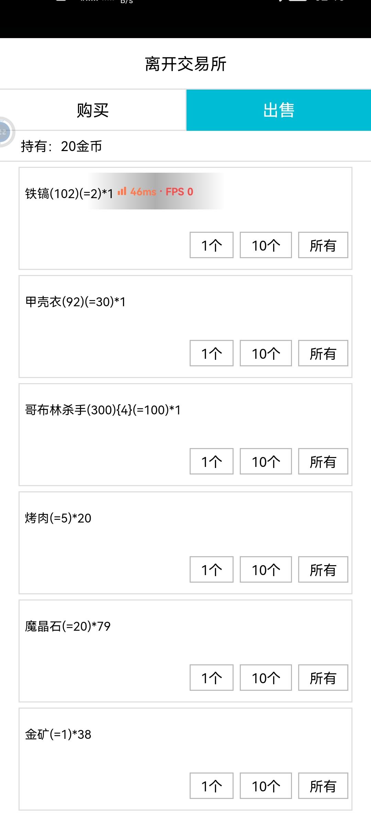Sell 所有 of 铁镐
371x824 pixels.
(x=323, y=245)
